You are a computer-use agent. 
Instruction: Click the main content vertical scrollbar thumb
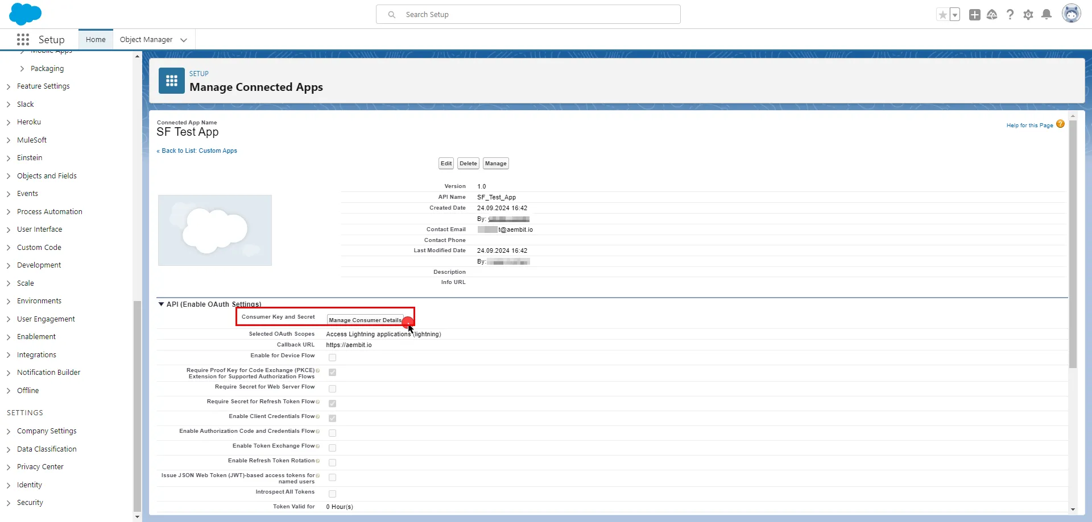[x=1073, y=244]
